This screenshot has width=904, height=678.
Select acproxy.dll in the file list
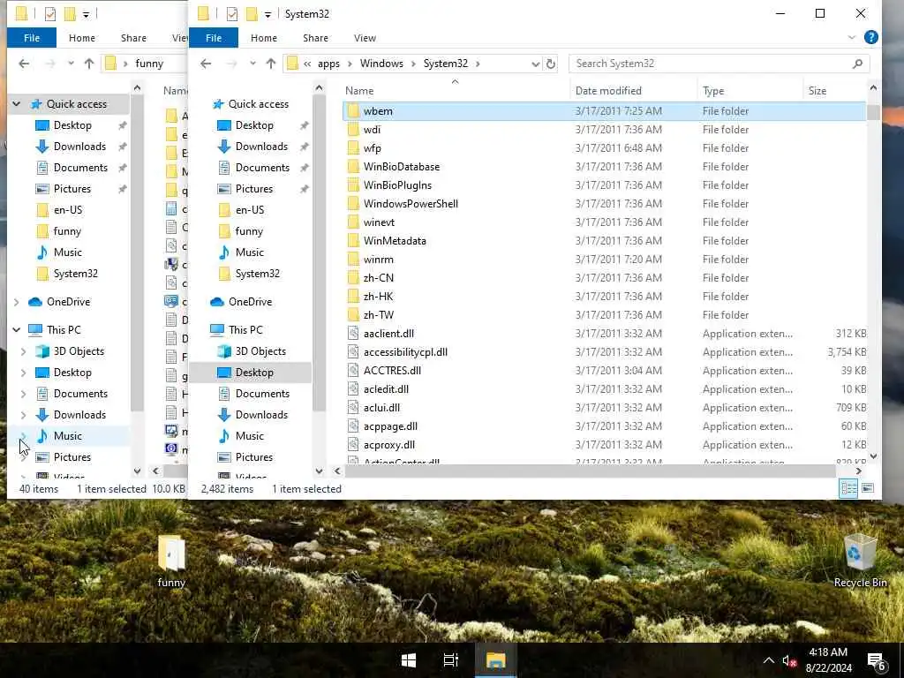click(604, 445)
